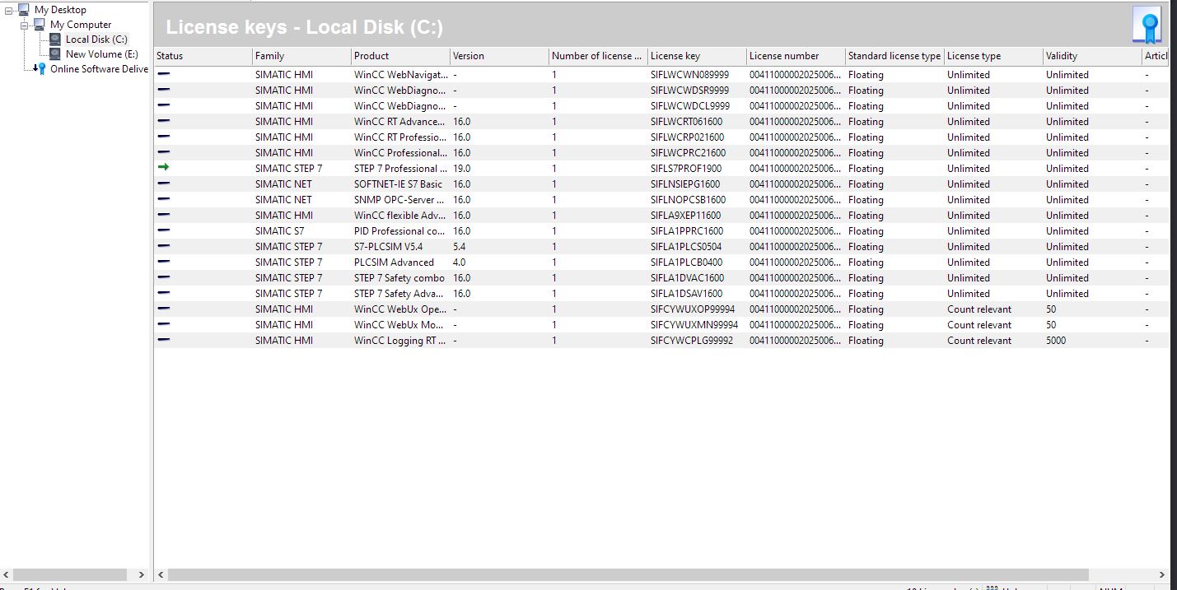Click the green arrow status icon for STEP 7 Professional
The width and height of the screenshot is (1177, 590).
click(x=163, y=168)
